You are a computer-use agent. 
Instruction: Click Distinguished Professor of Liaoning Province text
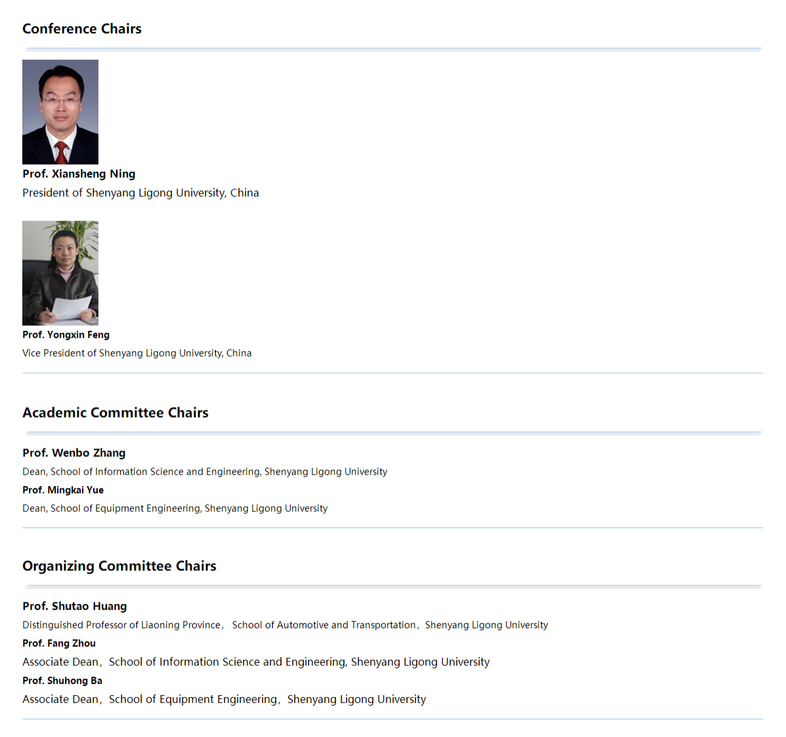point(121,625)
